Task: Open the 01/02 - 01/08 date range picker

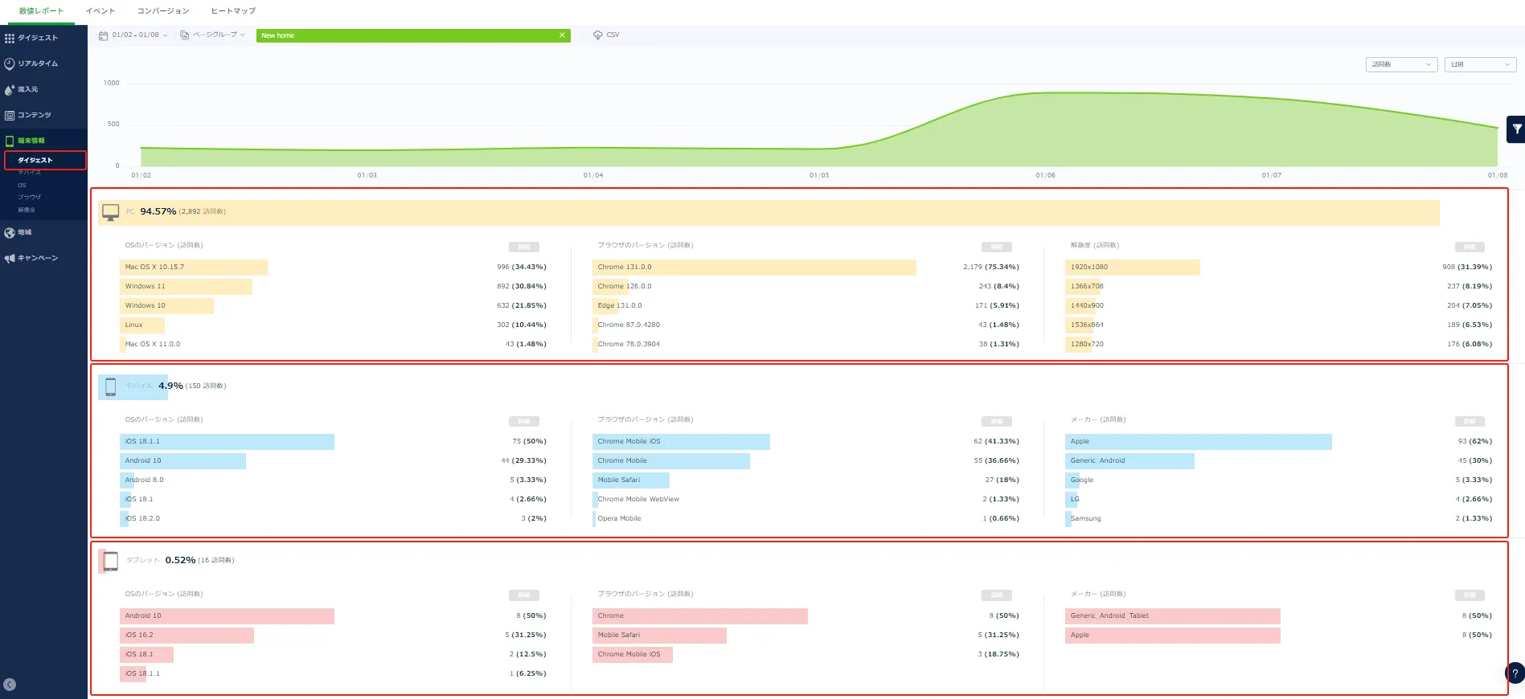Action: tap(134, 35)
